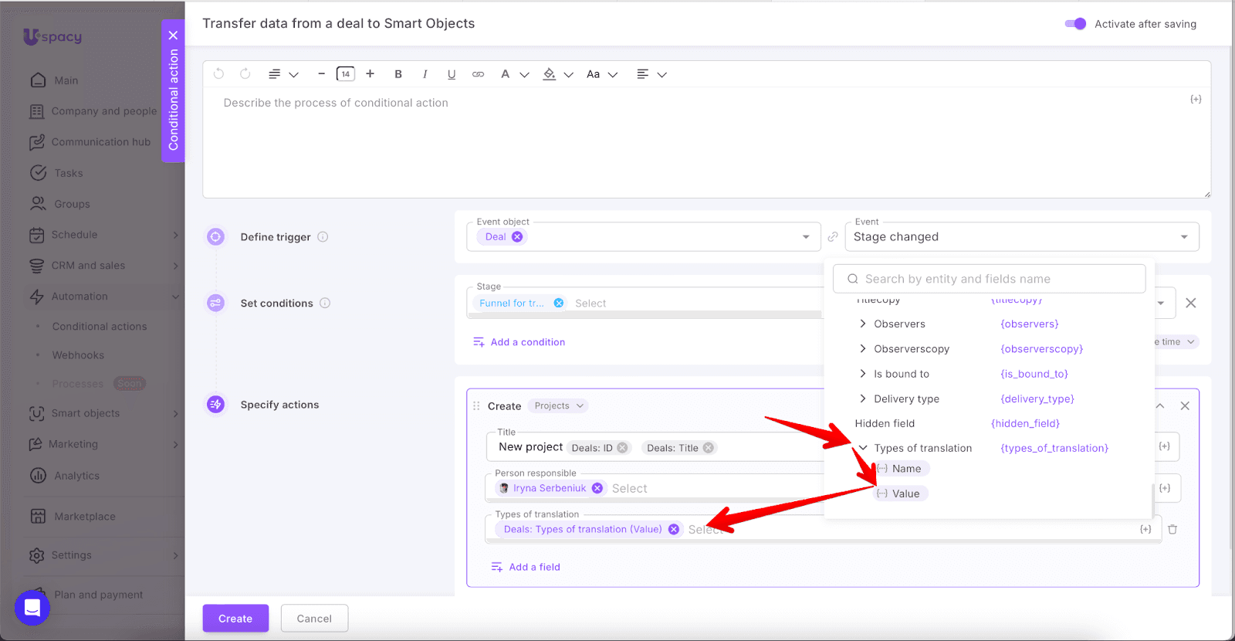Open the highlight fill color picker
The height and width of the screenshot is (641, 1235).
[550, 74]
